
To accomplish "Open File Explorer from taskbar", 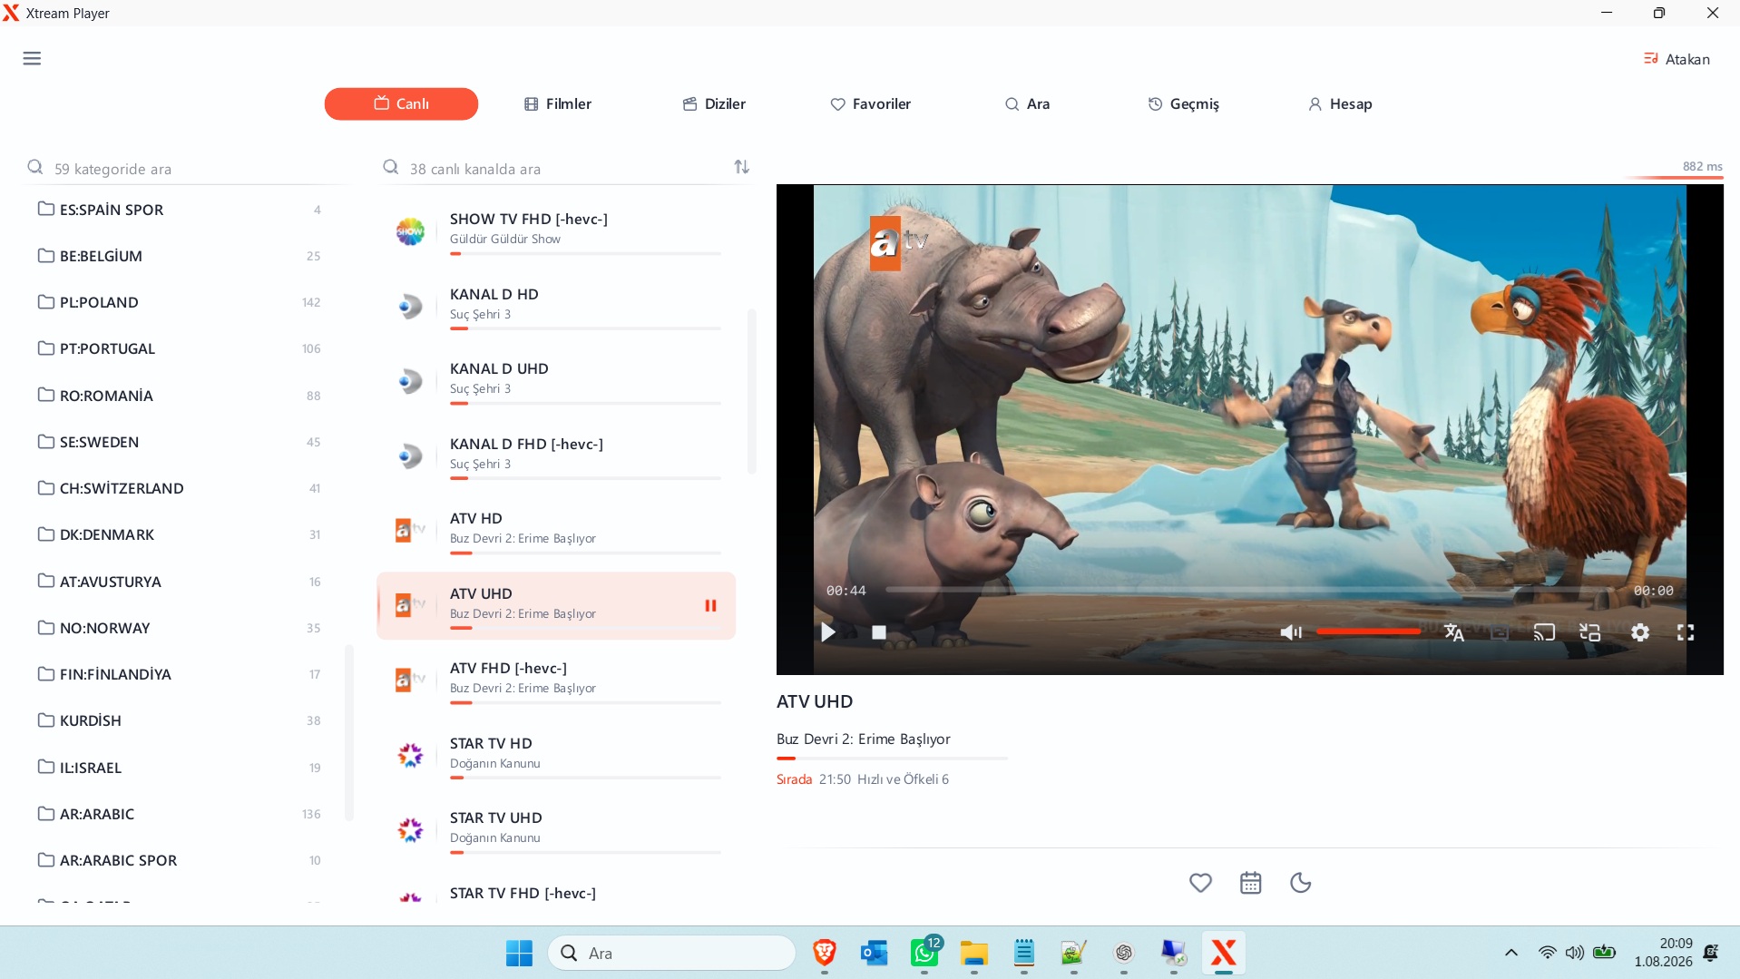I will click(974, 953).
